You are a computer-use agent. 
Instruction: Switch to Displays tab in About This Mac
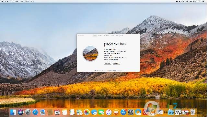pos(100,36)
